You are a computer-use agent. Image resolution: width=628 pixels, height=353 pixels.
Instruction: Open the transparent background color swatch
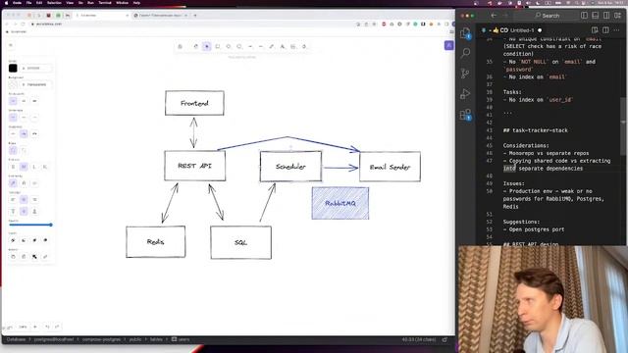[x=13, y=84]
